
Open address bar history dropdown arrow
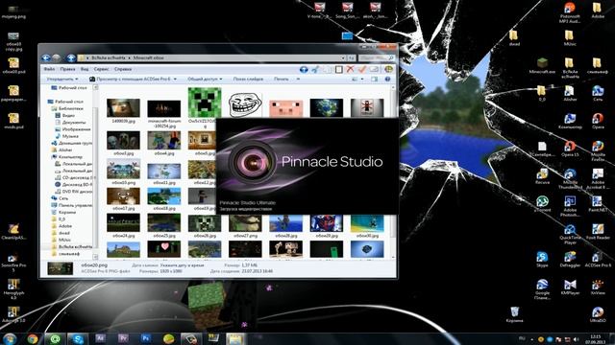click(343, 57)
